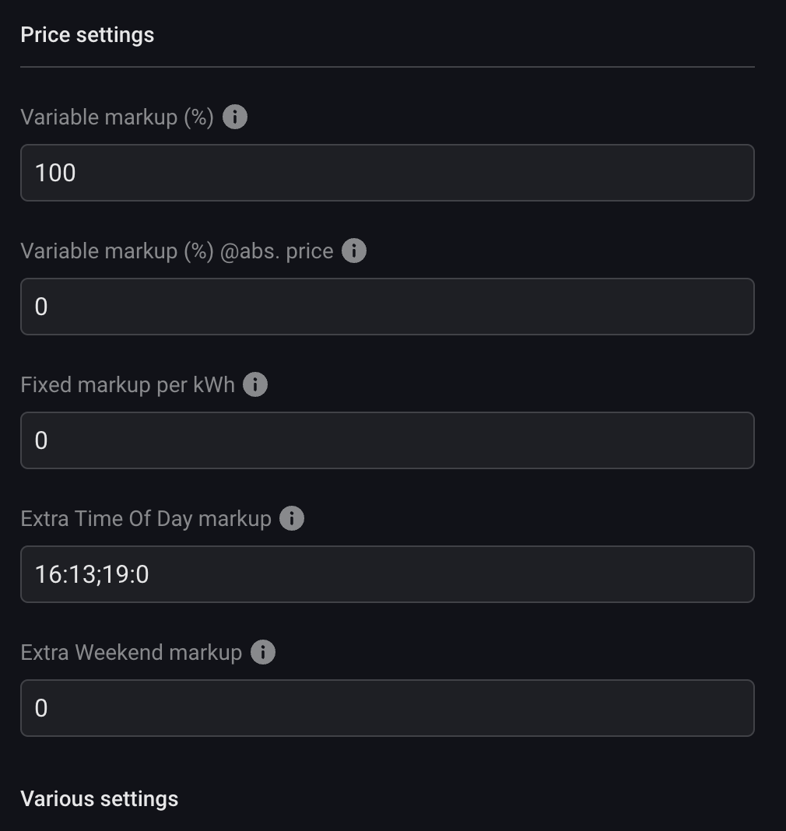
Task: Select the Fixed markup per kWh field
Action: click(387, 440)
